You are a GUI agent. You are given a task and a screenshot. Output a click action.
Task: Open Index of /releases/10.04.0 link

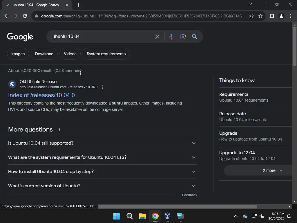[41, 95]
